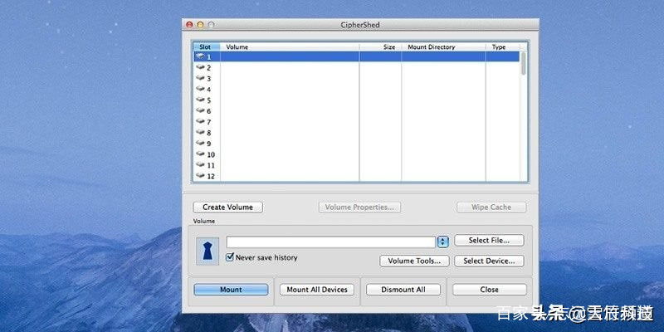
Task: Select the slot 2 drive icon
Action: [x=200, y=67]
